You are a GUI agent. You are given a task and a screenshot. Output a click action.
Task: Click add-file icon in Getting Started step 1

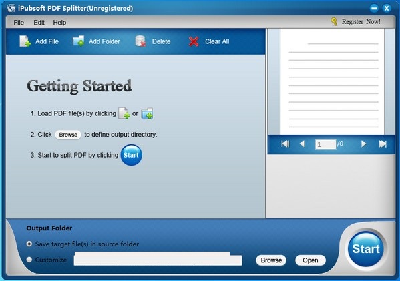(x=124, y=113)
